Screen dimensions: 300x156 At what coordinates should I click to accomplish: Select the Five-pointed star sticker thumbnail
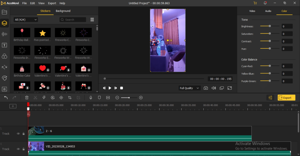click(x=42, y=32)
